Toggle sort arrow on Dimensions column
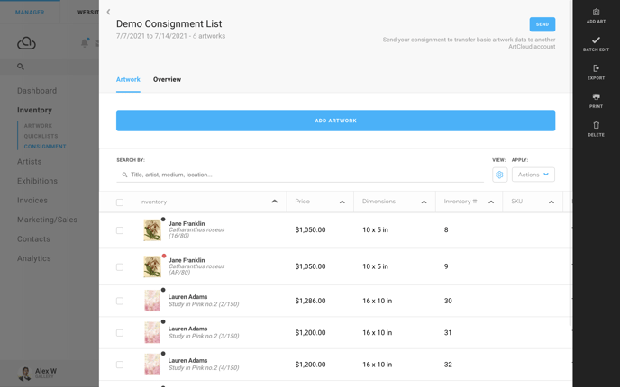 (x=424, y=202)
